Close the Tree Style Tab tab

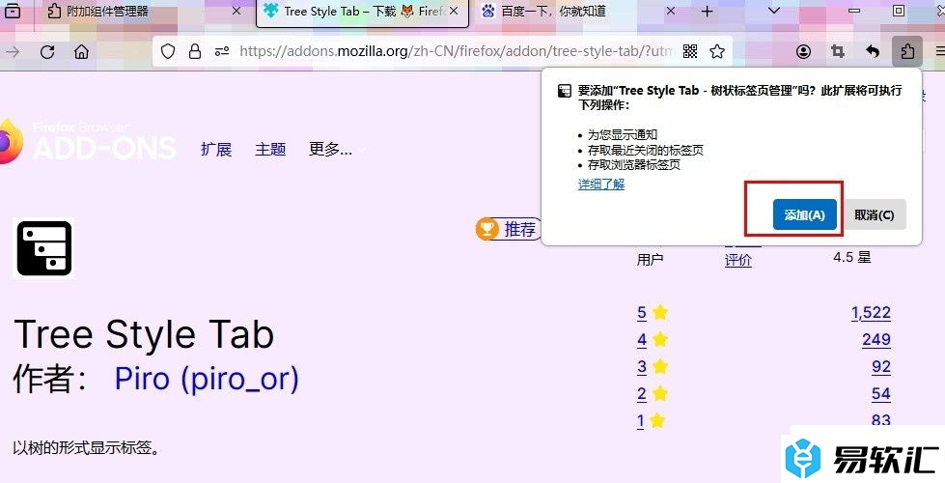coord(454,11)
